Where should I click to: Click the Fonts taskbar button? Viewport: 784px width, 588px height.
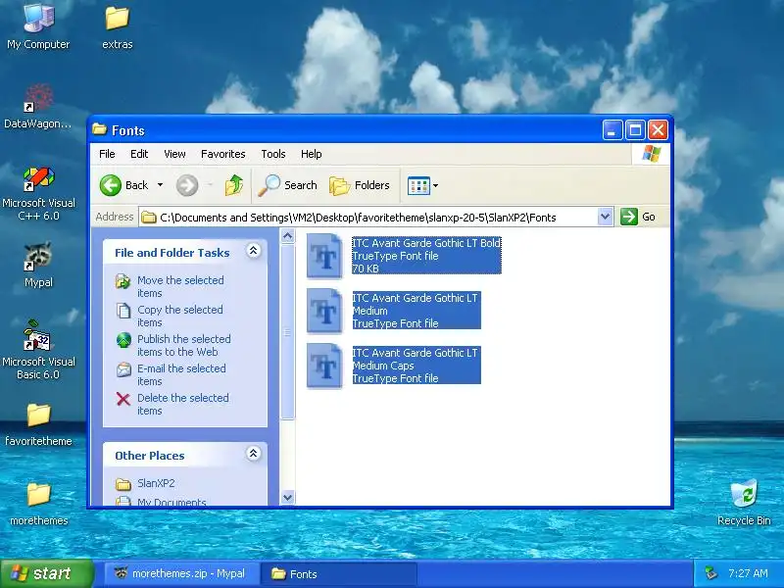[339, 573]
